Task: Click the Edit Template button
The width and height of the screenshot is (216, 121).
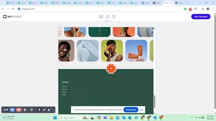Action: (x=201, y=16)
